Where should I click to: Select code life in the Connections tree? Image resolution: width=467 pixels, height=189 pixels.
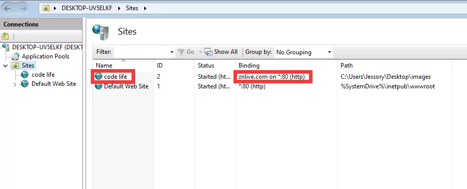[x=43, y=75]
